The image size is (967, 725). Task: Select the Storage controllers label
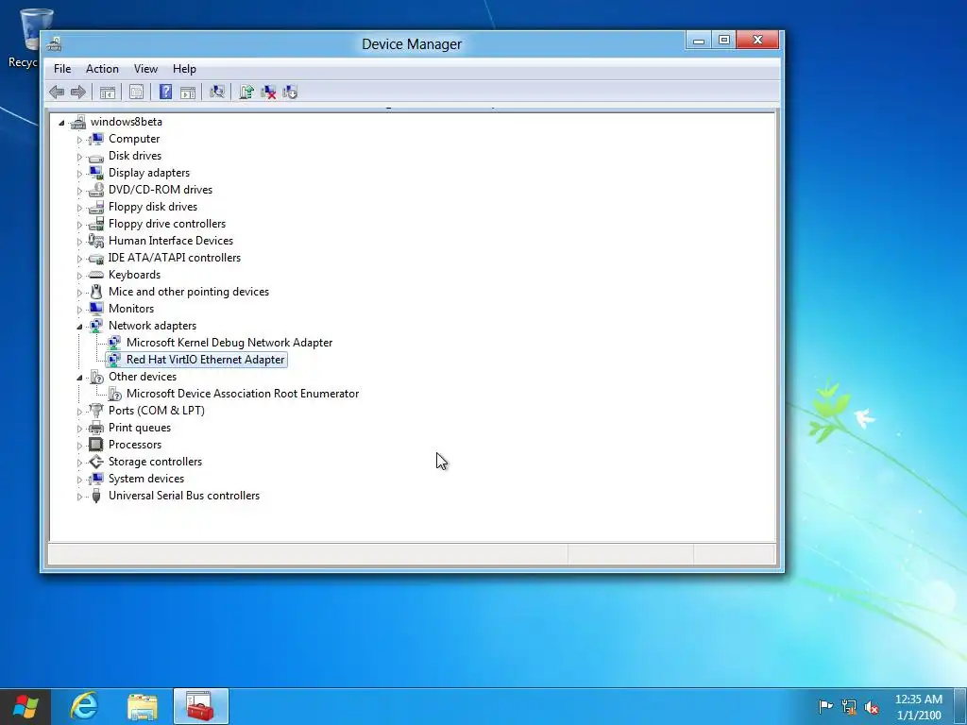click(156, 461)
